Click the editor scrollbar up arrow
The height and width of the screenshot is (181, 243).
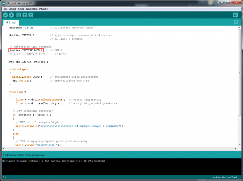[x=239, y=27]
